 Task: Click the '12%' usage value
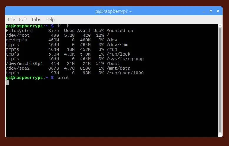(100, 36)
